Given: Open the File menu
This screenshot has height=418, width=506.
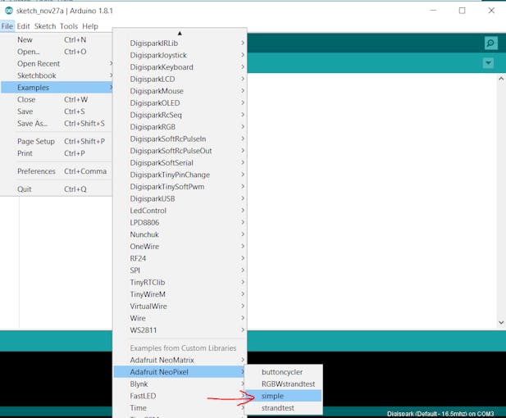Looking at the screenshot, I should tap(7, 26).
